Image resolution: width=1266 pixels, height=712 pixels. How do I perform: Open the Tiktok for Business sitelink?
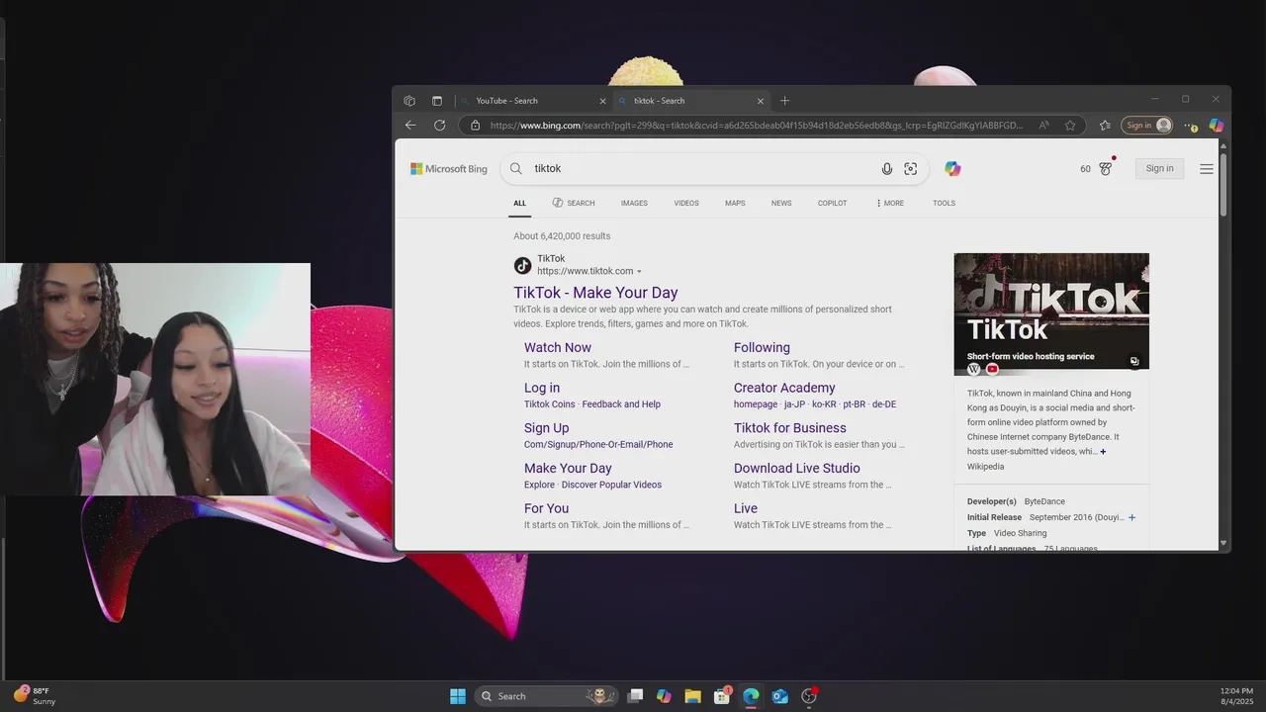(x=790, y=428)
